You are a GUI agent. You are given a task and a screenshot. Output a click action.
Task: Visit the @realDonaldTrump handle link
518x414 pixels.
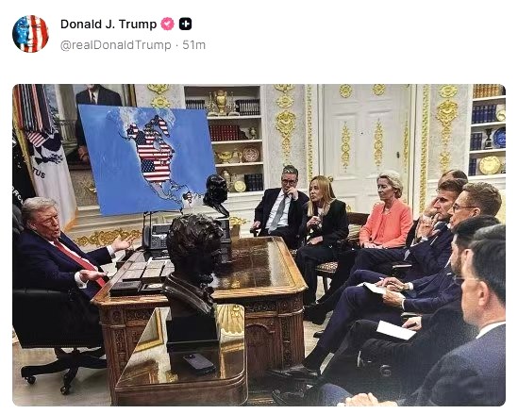116,45
